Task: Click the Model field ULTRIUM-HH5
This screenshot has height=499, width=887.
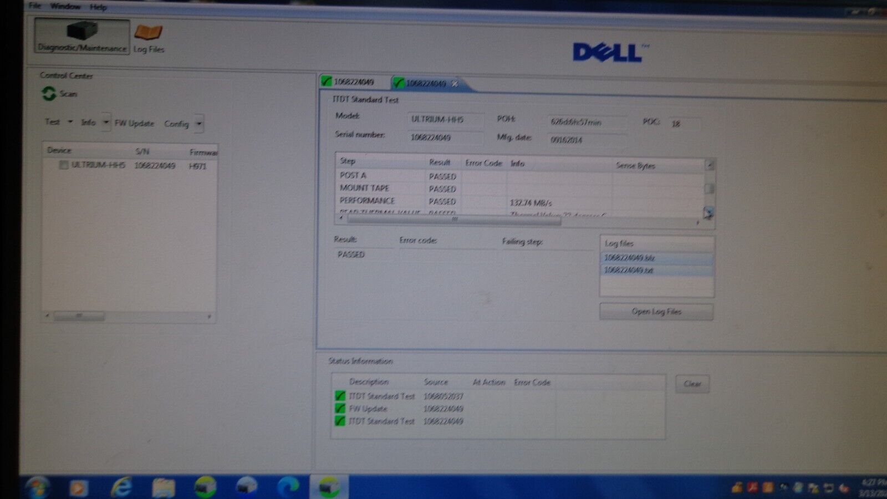Action: pyautogui.click(x=445, y=119)
